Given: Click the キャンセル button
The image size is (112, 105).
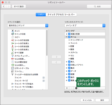Looking at the screenshot, I should [87, 100].
